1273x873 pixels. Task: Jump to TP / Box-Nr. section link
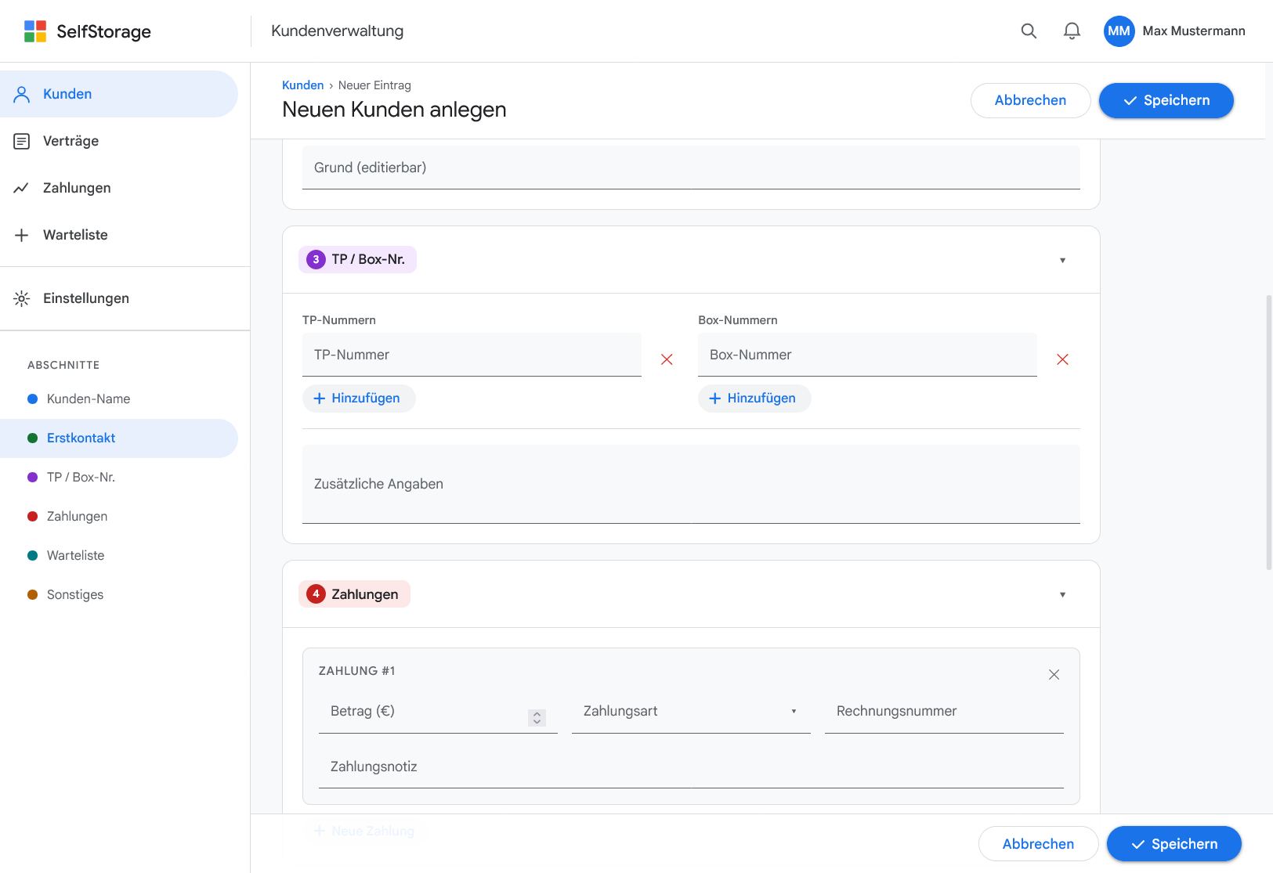point(119,478)
